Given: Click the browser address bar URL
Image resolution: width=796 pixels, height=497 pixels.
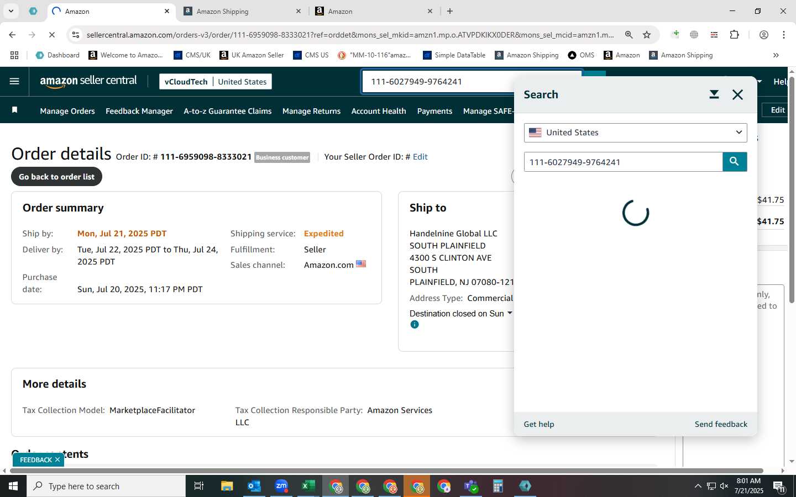Looking at the screenshot, I should (350, 35).
